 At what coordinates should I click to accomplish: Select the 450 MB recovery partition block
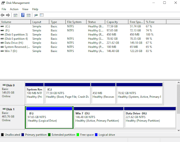[x=103, y=93]
